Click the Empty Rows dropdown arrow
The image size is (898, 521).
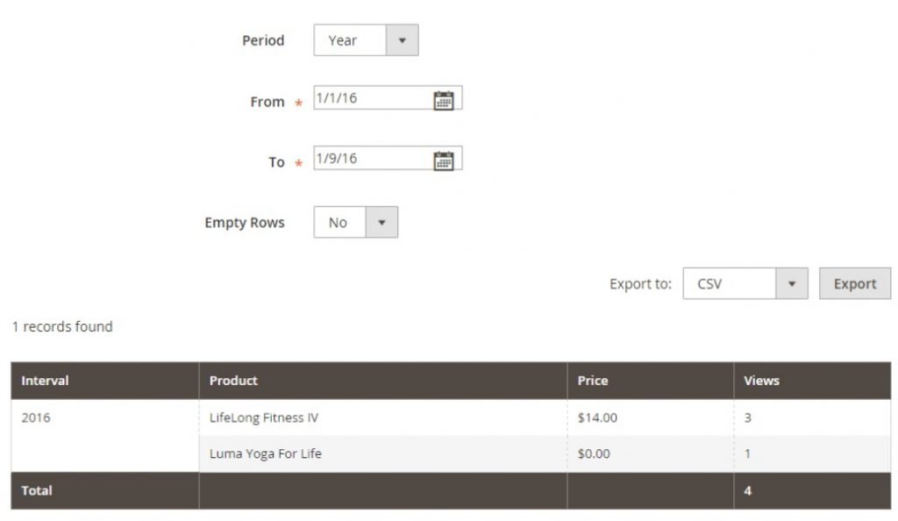(382, 222)
